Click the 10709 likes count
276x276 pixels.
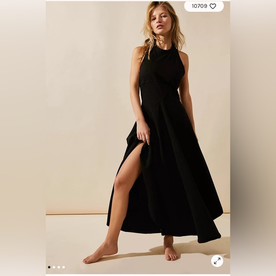[x=199, y=6]
